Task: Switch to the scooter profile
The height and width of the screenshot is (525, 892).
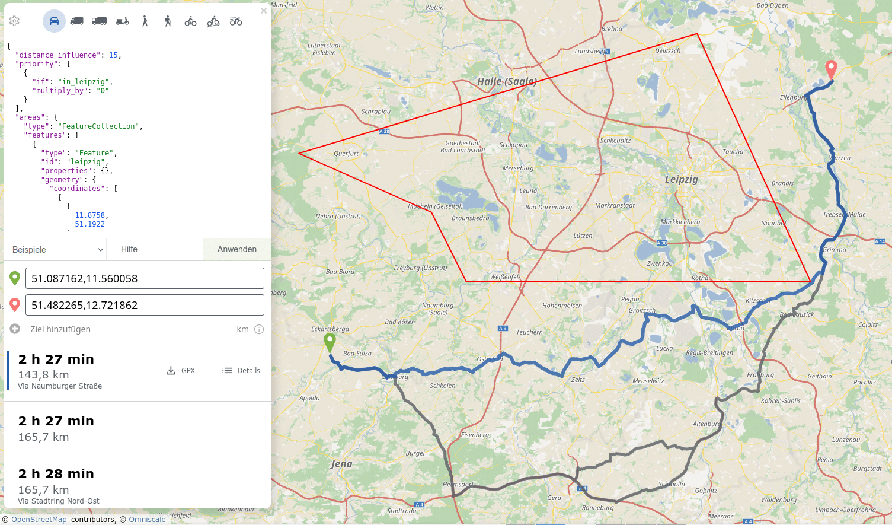Action: coord(122,21)
